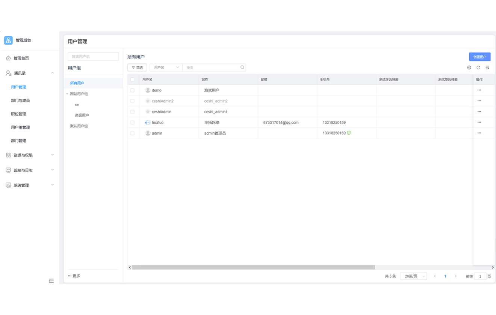Open the 管理首页 home icon

8,58
